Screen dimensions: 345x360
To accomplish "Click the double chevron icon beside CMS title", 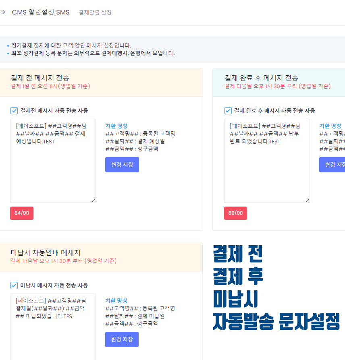I will pos(3,12).
